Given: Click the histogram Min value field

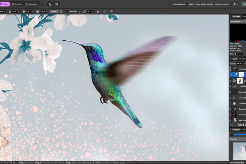Looking at the screenshot, I should [x=239, y=54].
